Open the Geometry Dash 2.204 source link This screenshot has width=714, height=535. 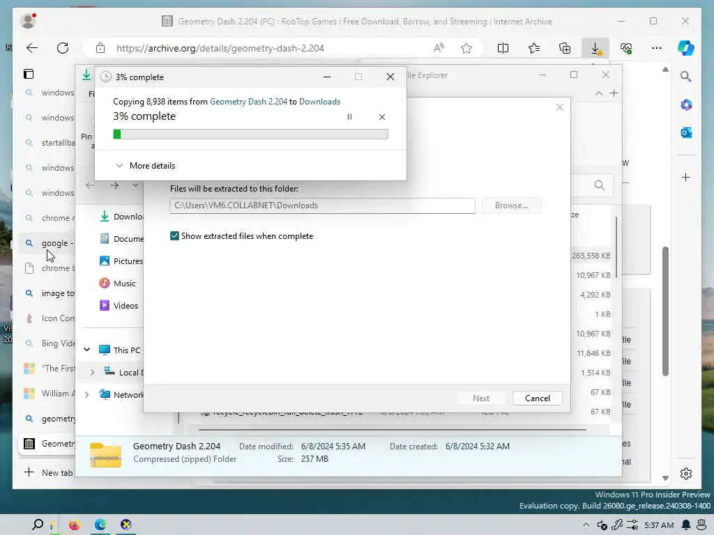coord(249,102)
